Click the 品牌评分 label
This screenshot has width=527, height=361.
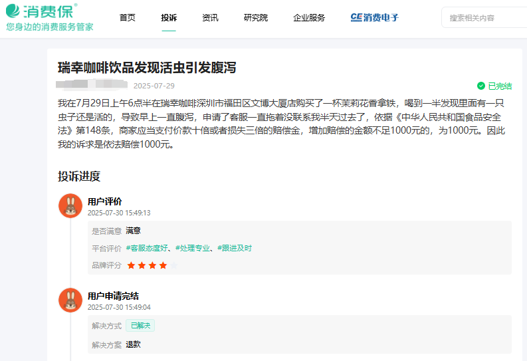click(x=106, y=265)
